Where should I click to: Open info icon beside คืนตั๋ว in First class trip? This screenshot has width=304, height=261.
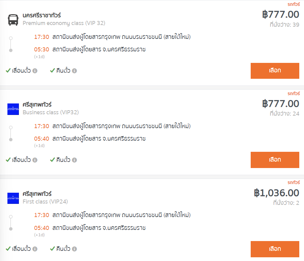click(x=75, y=249)
